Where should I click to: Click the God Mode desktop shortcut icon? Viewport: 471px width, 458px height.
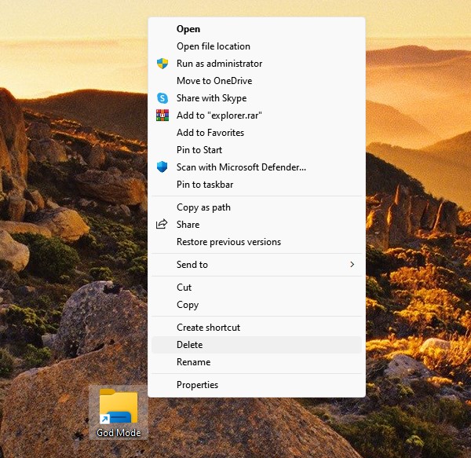pos(119,406)
